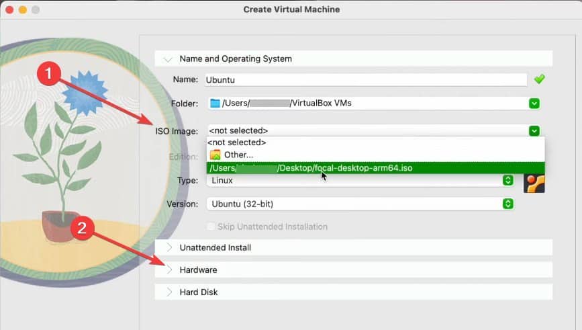Viewport: 582px width, 330px height.
Task: Click the Type stepper arrows button
Action: (x=507, y=181)
